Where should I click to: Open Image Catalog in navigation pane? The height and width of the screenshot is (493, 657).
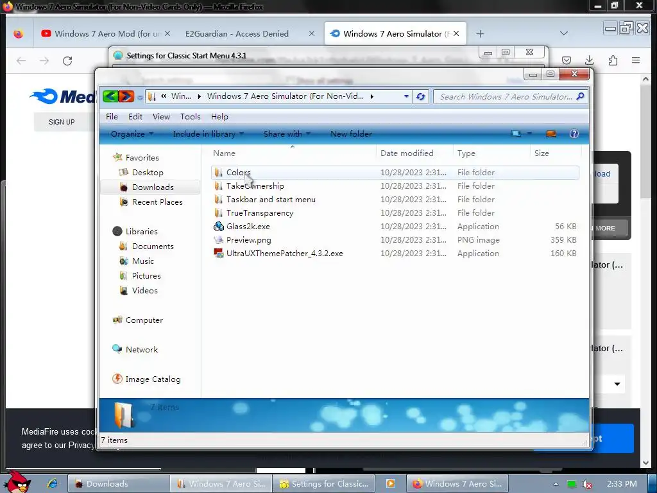tap(146, 379)
